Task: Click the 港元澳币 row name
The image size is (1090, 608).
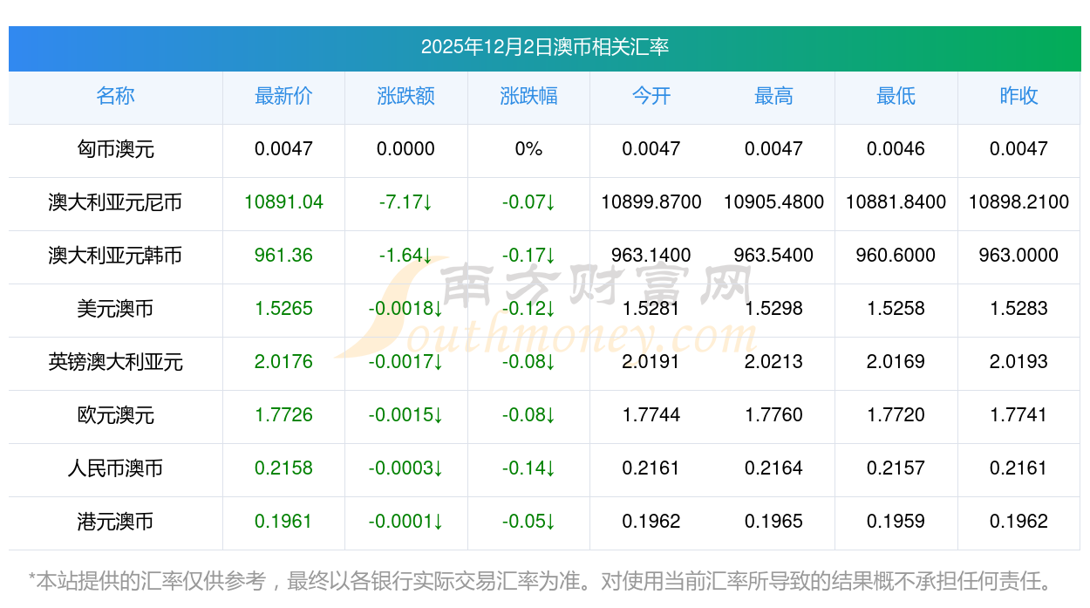Action: click(x=115, y=522)
